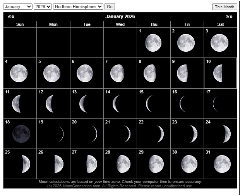Go to previous month with double left arrows

tap(11, 17)
